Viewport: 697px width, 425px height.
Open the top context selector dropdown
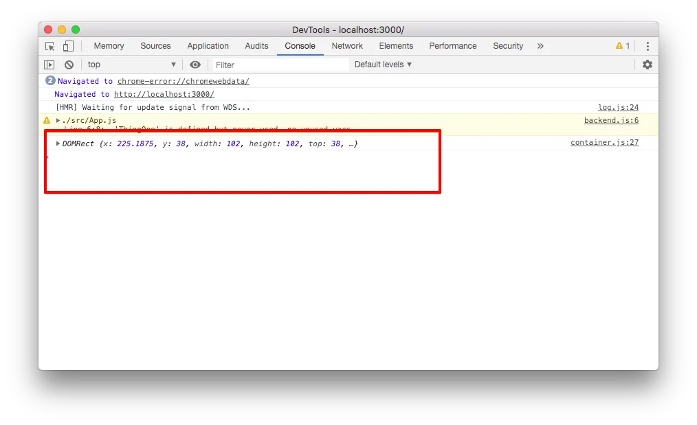pos(131,65)
